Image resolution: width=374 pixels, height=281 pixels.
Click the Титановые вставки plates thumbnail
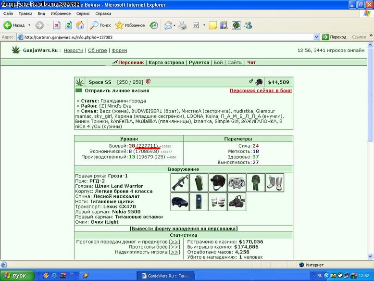[x=218, y=202]
